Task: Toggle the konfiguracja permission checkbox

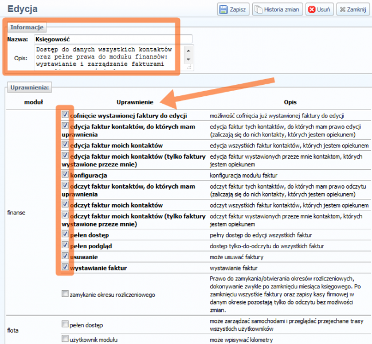Action: click(65, 174)
